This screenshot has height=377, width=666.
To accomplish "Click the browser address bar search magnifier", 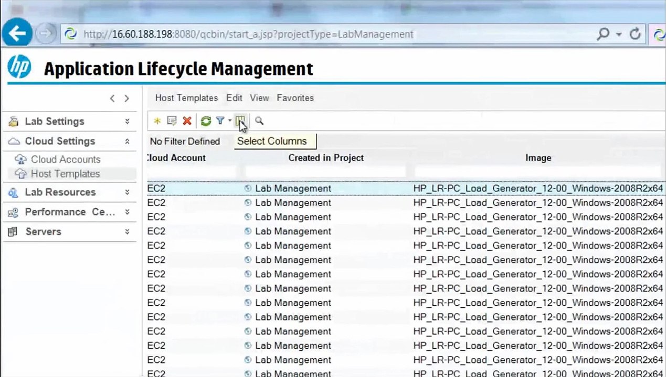I will point(603,34).
